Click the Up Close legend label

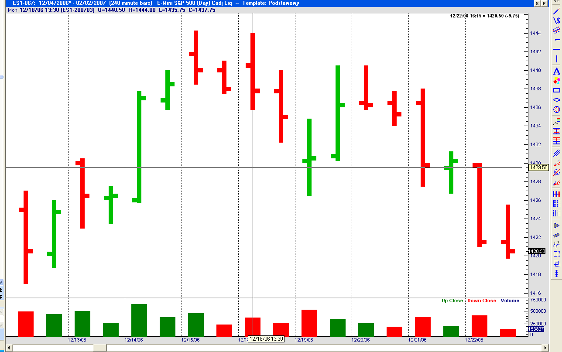coord(452,301)
